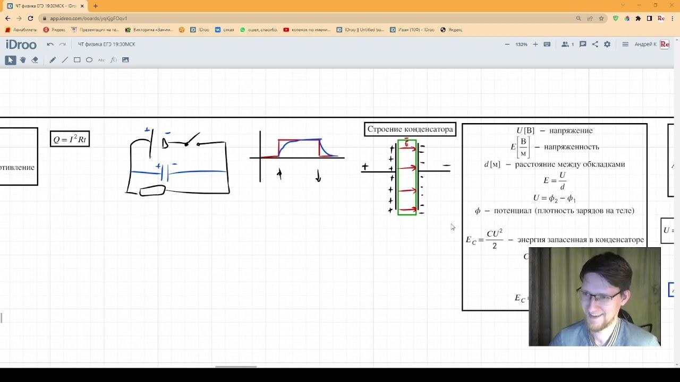680x382 pixels.
Task: Reload the current page
Action: (30, 18)
